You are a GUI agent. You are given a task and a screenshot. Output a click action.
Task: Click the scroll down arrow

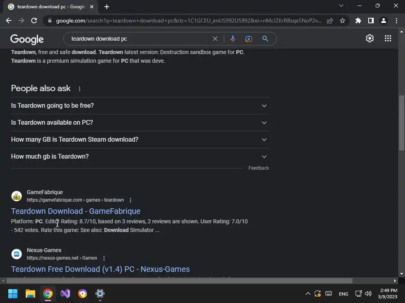pyautogui.click(x=401, y=274)
